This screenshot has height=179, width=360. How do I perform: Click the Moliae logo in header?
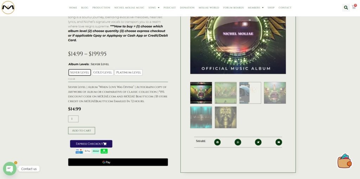click(8, 7)
